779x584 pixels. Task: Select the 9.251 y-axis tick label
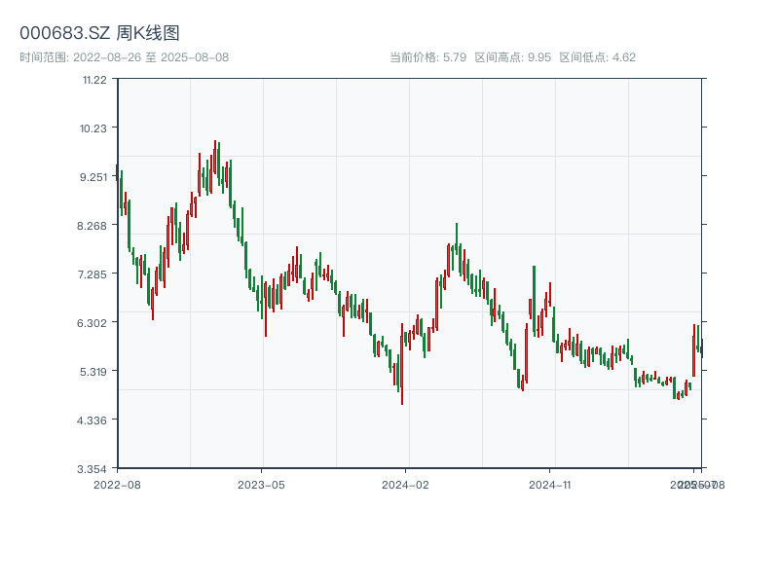click(94, 177)
